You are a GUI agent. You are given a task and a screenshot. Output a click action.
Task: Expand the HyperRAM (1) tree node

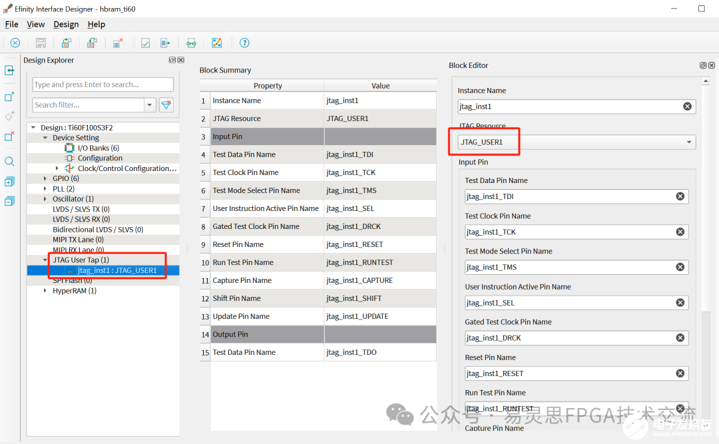[x=46, y=291]
